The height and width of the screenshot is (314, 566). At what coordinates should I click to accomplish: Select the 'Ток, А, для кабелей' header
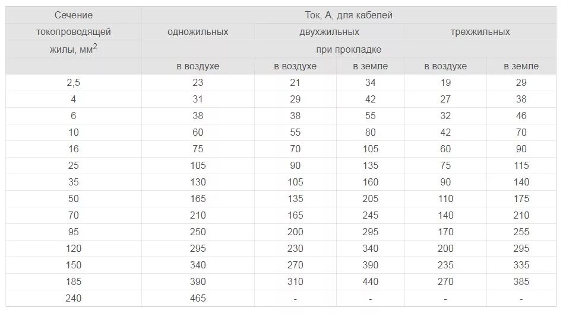tap(349, 15)
